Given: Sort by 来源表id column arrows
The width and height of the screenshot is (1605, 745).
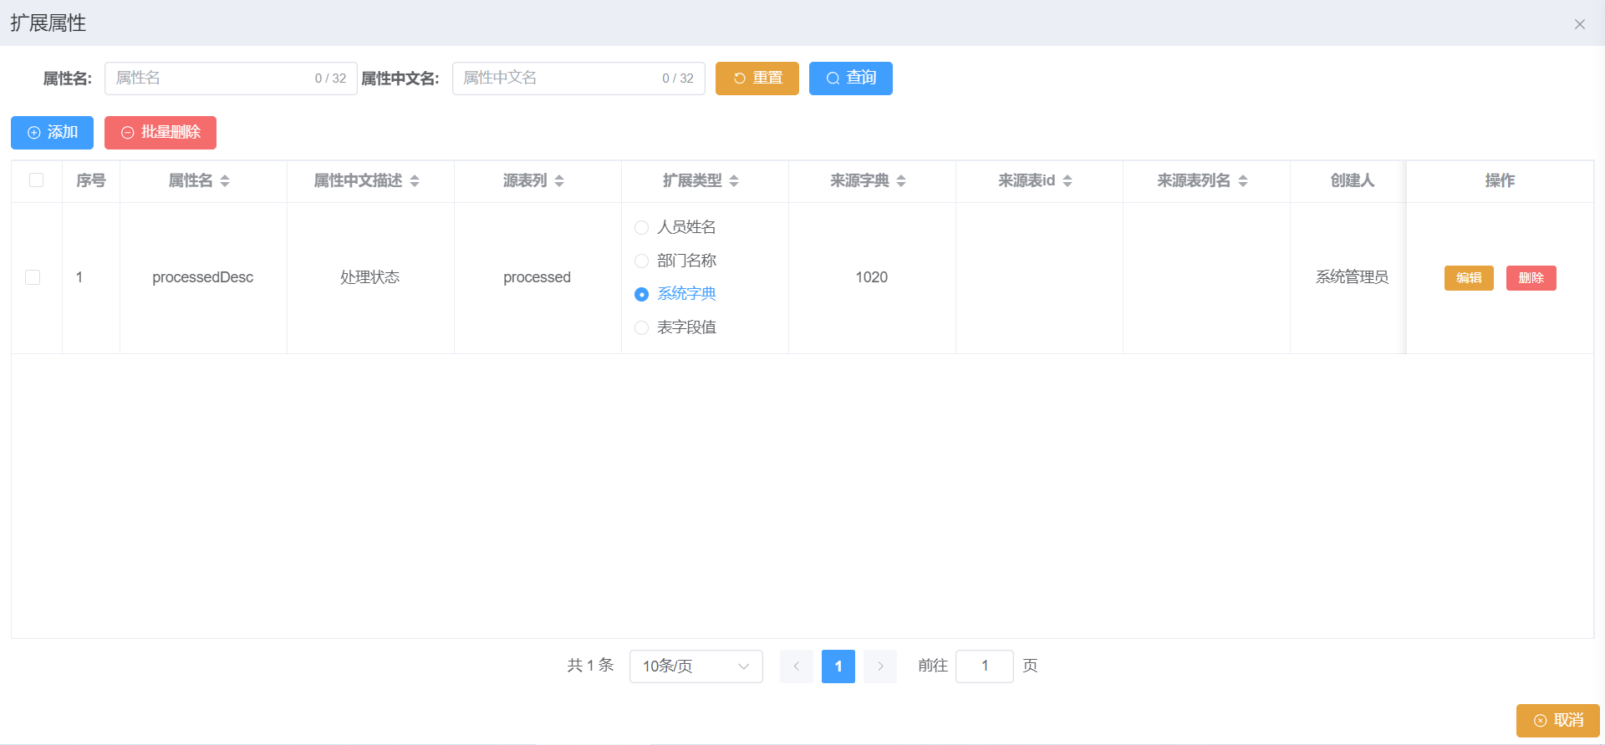Looking at the screenshot, I should point(1067,181).
